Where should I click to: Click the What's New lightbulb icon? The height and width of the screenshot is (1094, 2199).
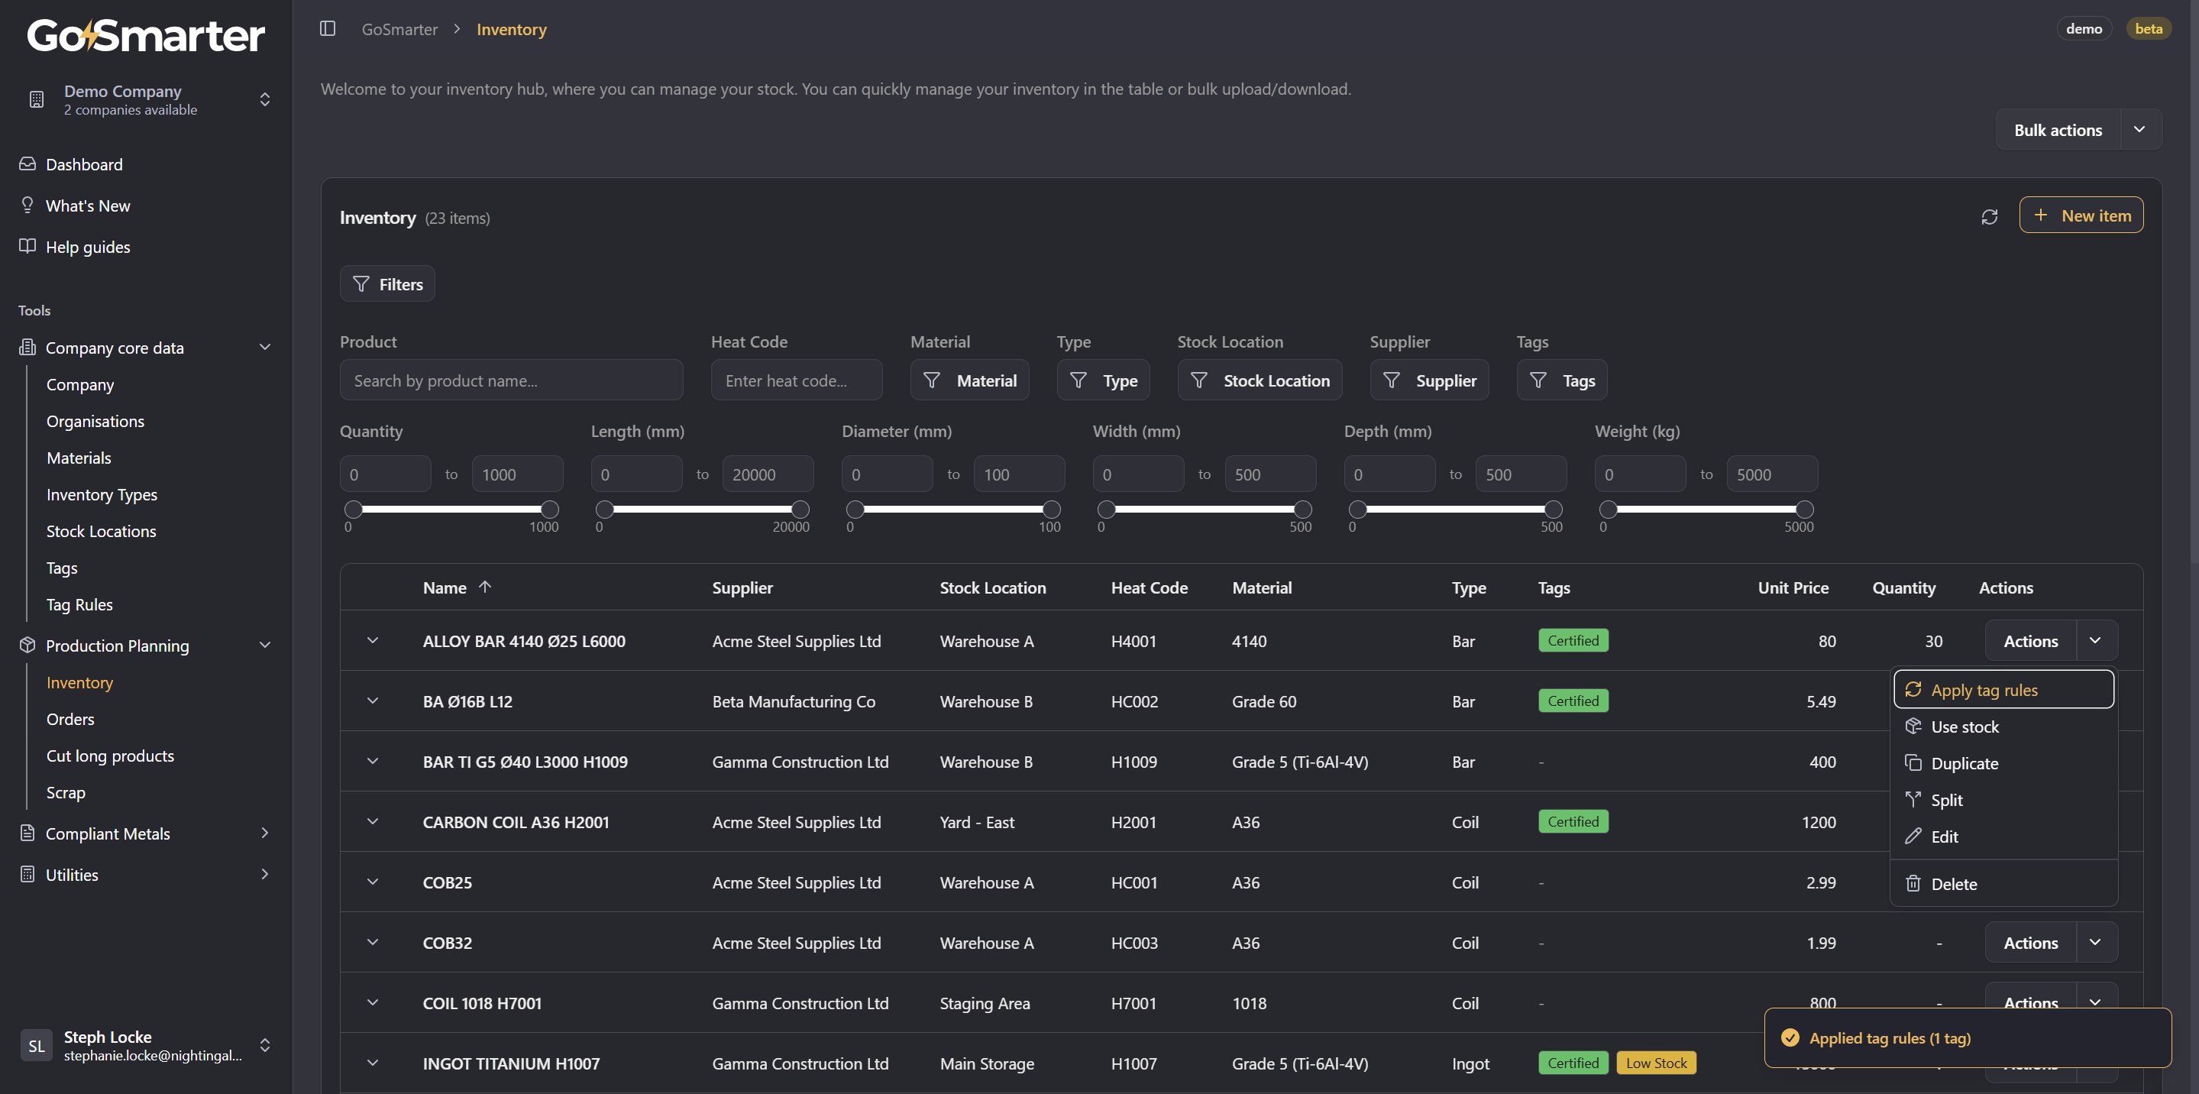coord(27,205)
